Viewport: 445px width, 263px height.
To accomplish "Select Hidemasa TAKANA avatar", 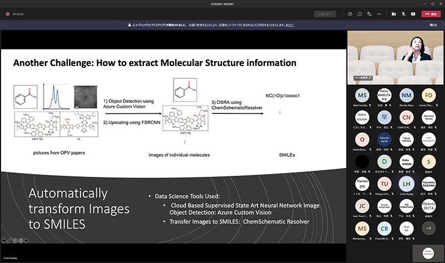I will pos(428,117).
